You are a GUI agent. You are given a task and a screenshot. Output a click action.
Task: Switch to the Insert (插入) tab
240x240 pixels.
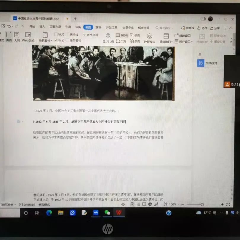point(42,27)
